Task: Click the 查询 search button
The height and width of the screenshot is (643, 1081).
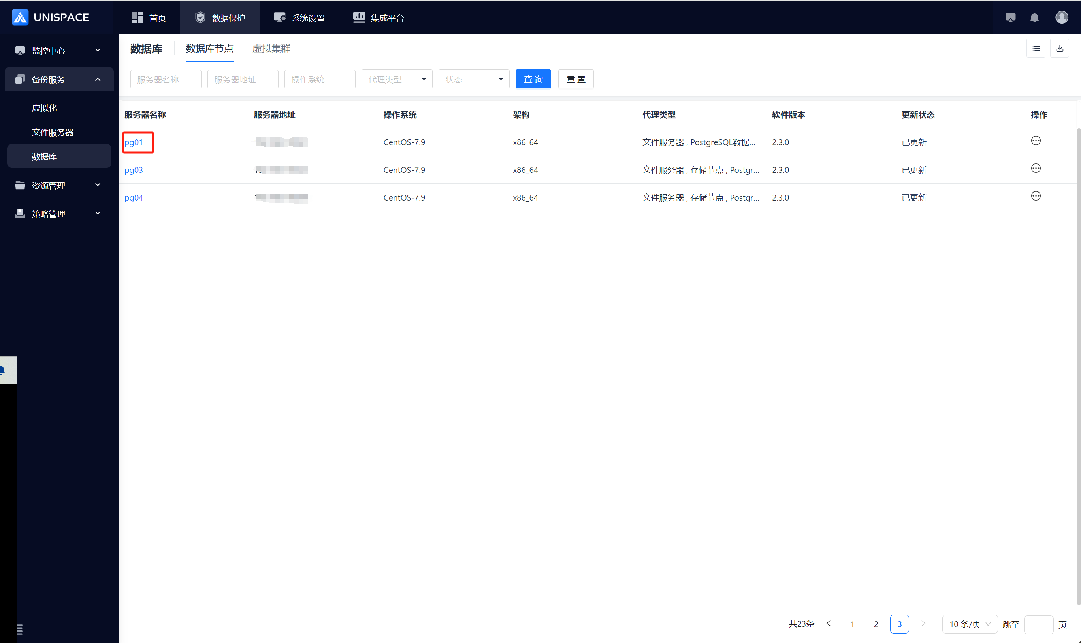Action: [533, 79]
